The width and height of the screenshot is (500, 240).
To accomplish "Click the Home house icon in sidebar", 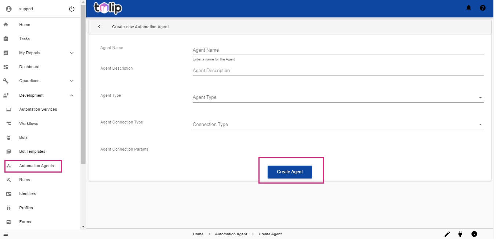I will pyautogui.click(x=6, y=25).
